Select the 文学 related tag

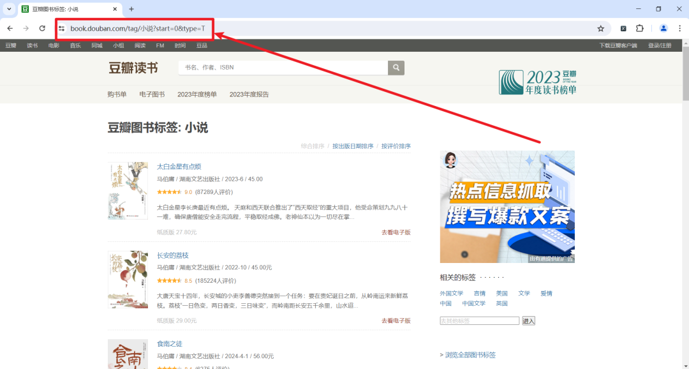pyautogui.click(x=524, y=294)
